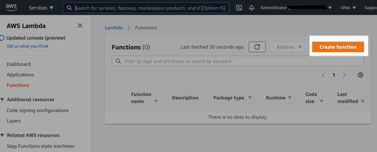The width and height of the screenshot is (377, 152).
Task: Open the notifications bell
Action: (252, 8)
